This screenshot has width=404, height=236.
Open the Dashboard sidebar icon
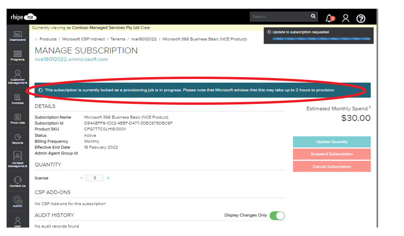[17, 36]
